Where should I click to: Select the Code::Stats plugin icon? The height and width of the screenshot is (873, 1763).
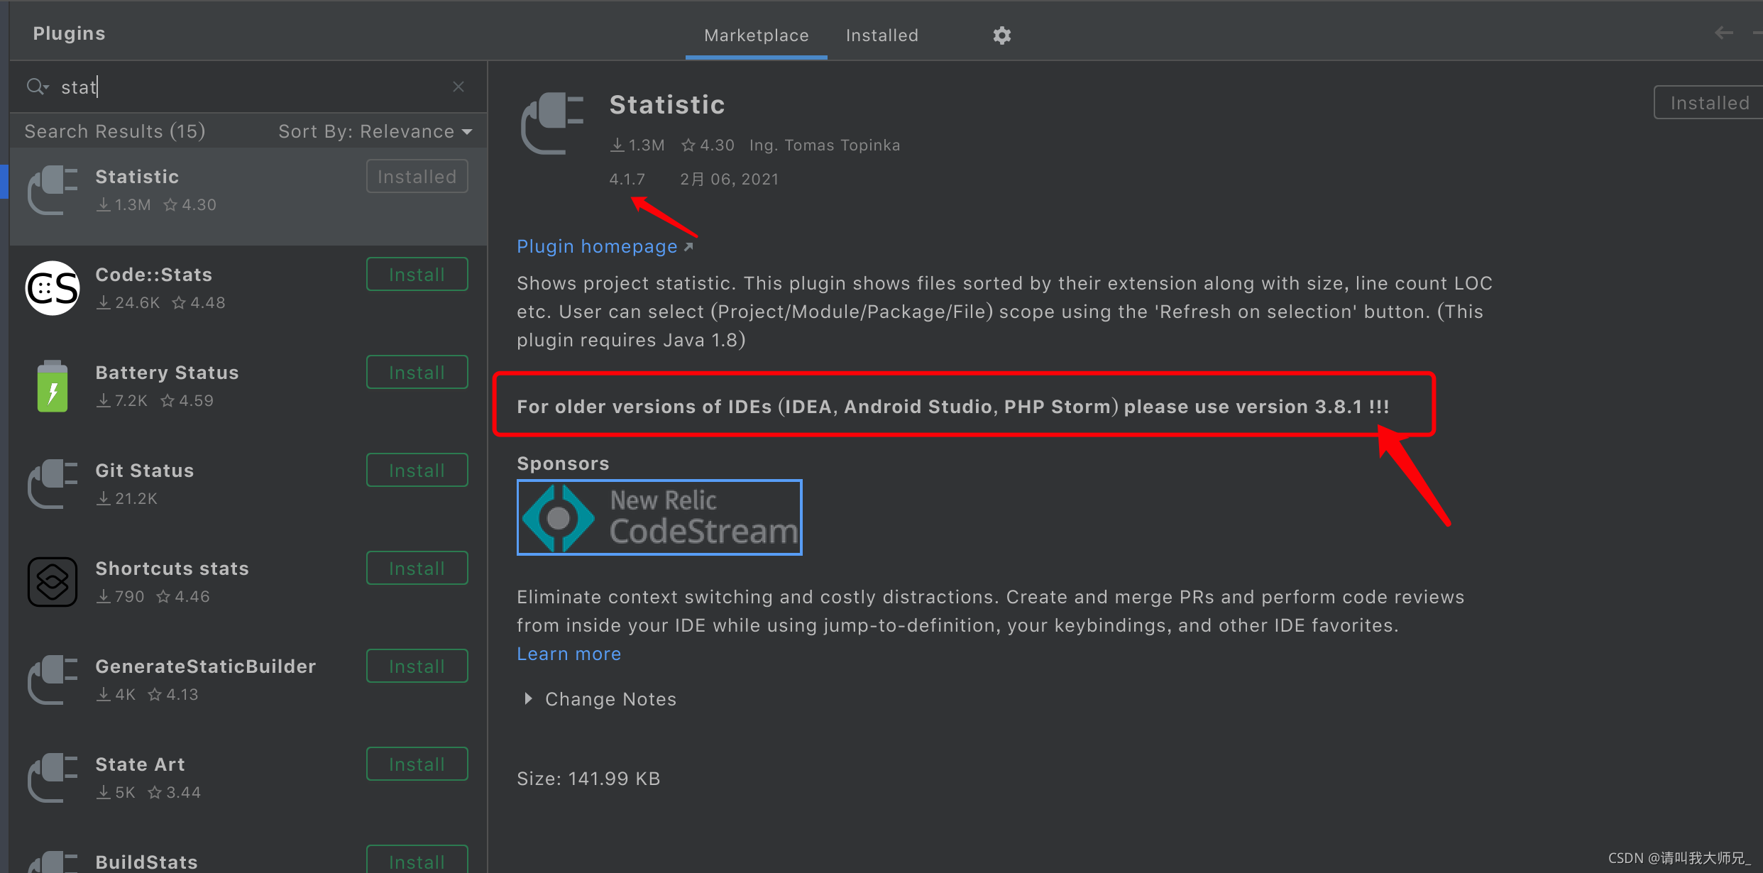pyautogui.click(x=52, y=288)
